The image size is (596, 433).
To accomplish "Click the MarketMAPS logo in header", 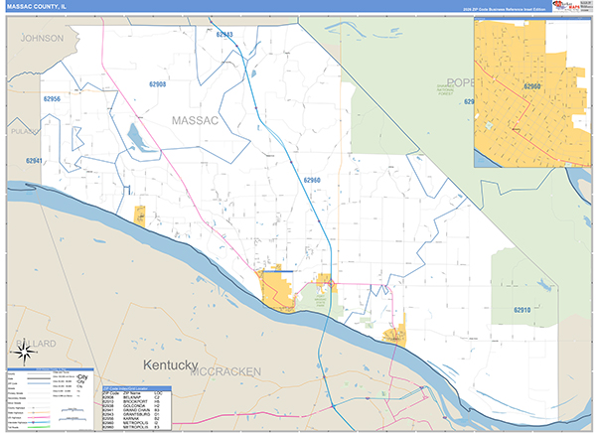I will [x=566, y=7].
